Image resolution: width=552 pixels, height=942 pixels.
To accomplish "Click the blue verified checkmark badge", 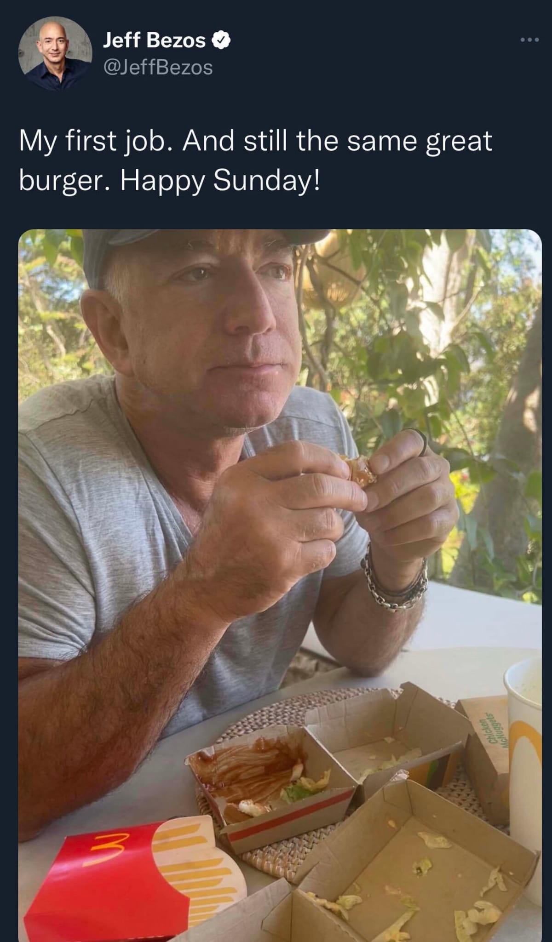I will 221,40.
